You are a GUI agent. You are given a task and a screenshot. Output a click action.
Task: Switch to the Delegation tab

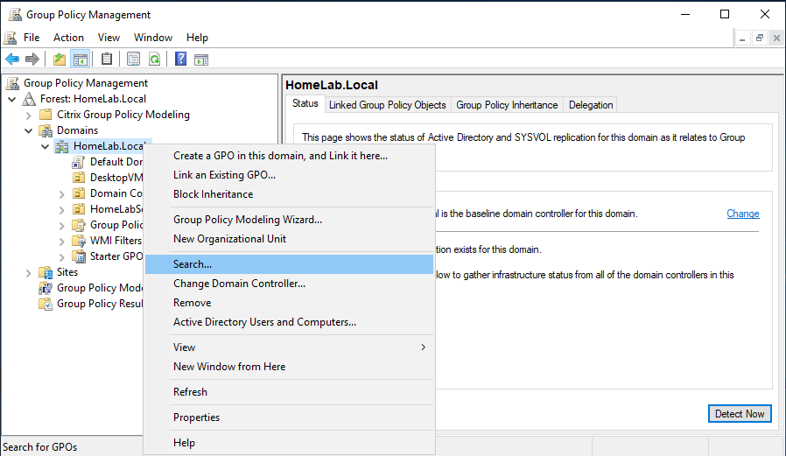(591, 105)
